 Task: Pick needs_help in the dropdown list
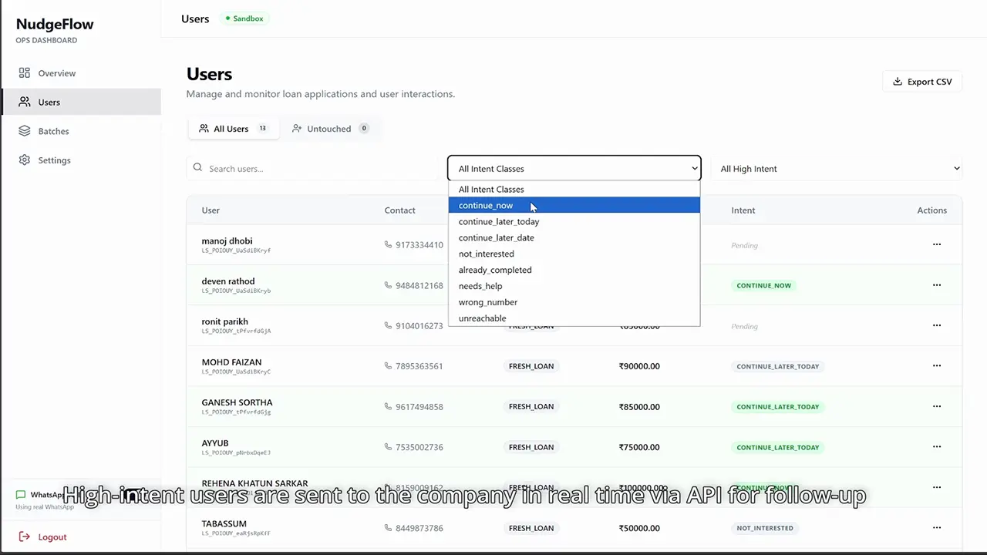[480, 286]
